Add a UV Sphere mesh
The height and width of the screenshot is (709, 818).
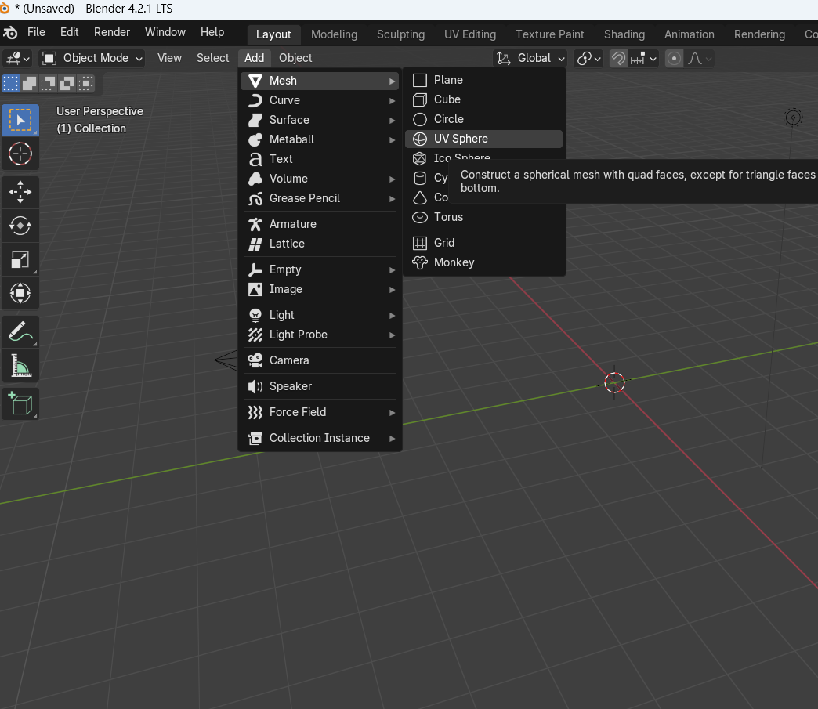click(483, 139)
